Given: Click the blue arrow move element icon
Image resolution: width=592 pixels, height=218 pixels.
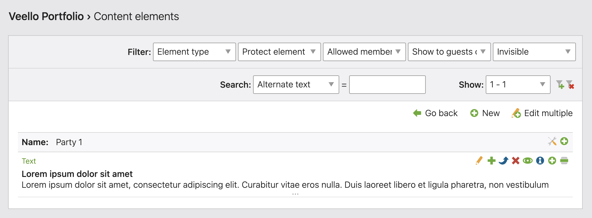Looking at the screenshot, I should click(x=503, y=161).
